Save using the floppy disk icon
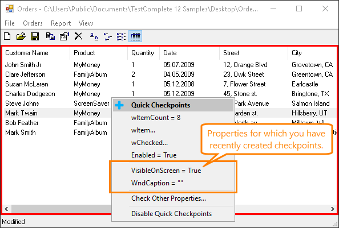The height and width of the screenshot is (228, 339). click(x=35, y=36)
